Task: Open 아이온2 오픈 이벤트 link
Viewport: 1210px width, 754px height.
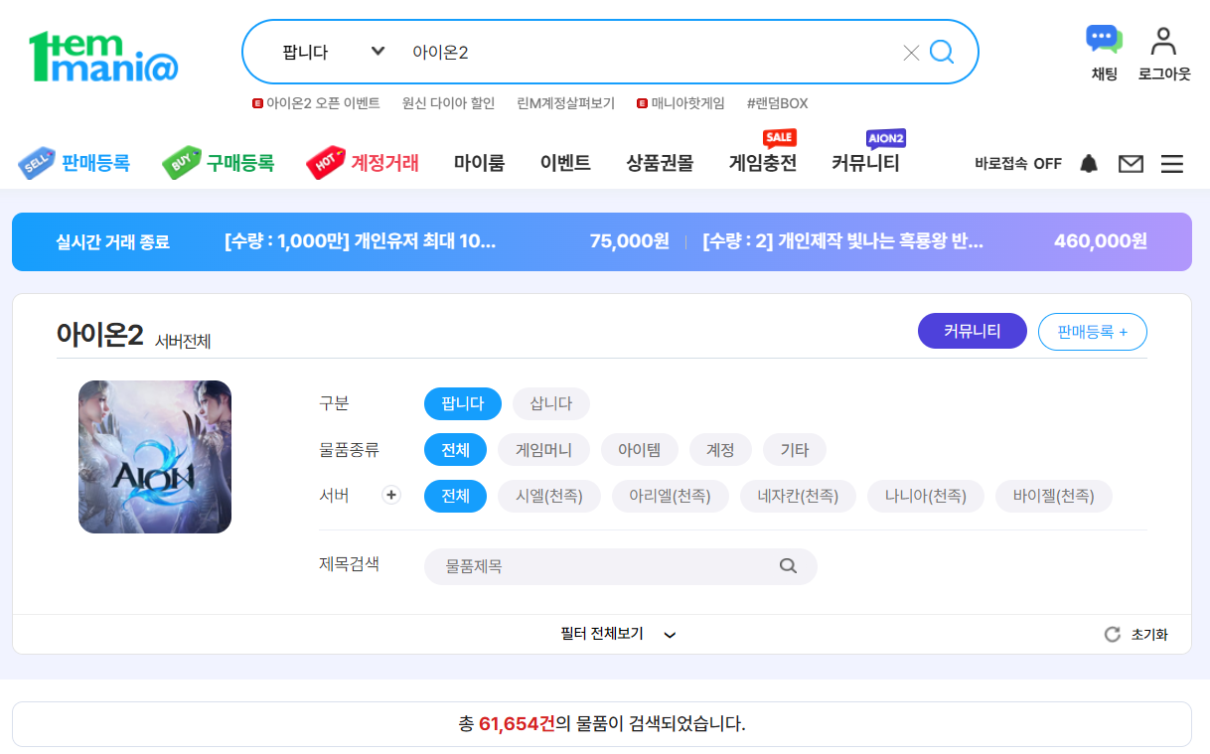Action: tap(316, 103)
